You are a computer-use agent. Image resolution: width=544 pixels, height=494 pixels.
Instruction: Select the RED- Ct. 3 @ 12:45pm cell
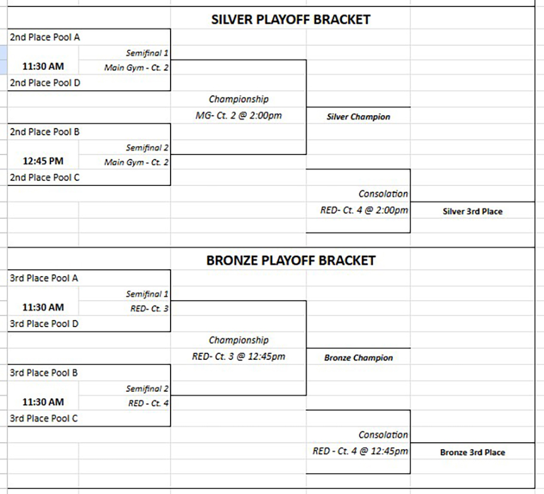click(x=239, y=357)
